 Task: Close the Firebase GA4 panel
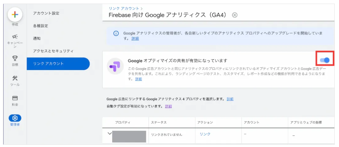tap(234, 15)
